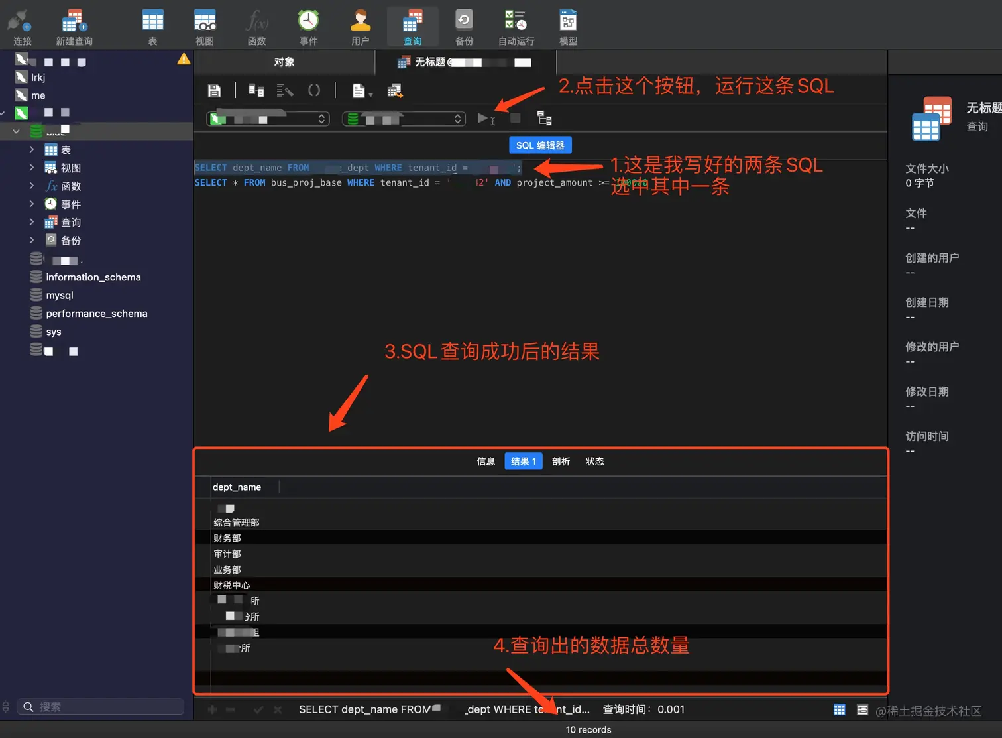The height and width of the screenshot is (738, 1002).
Task: Select the information_schema database
Action: [93, 277]
